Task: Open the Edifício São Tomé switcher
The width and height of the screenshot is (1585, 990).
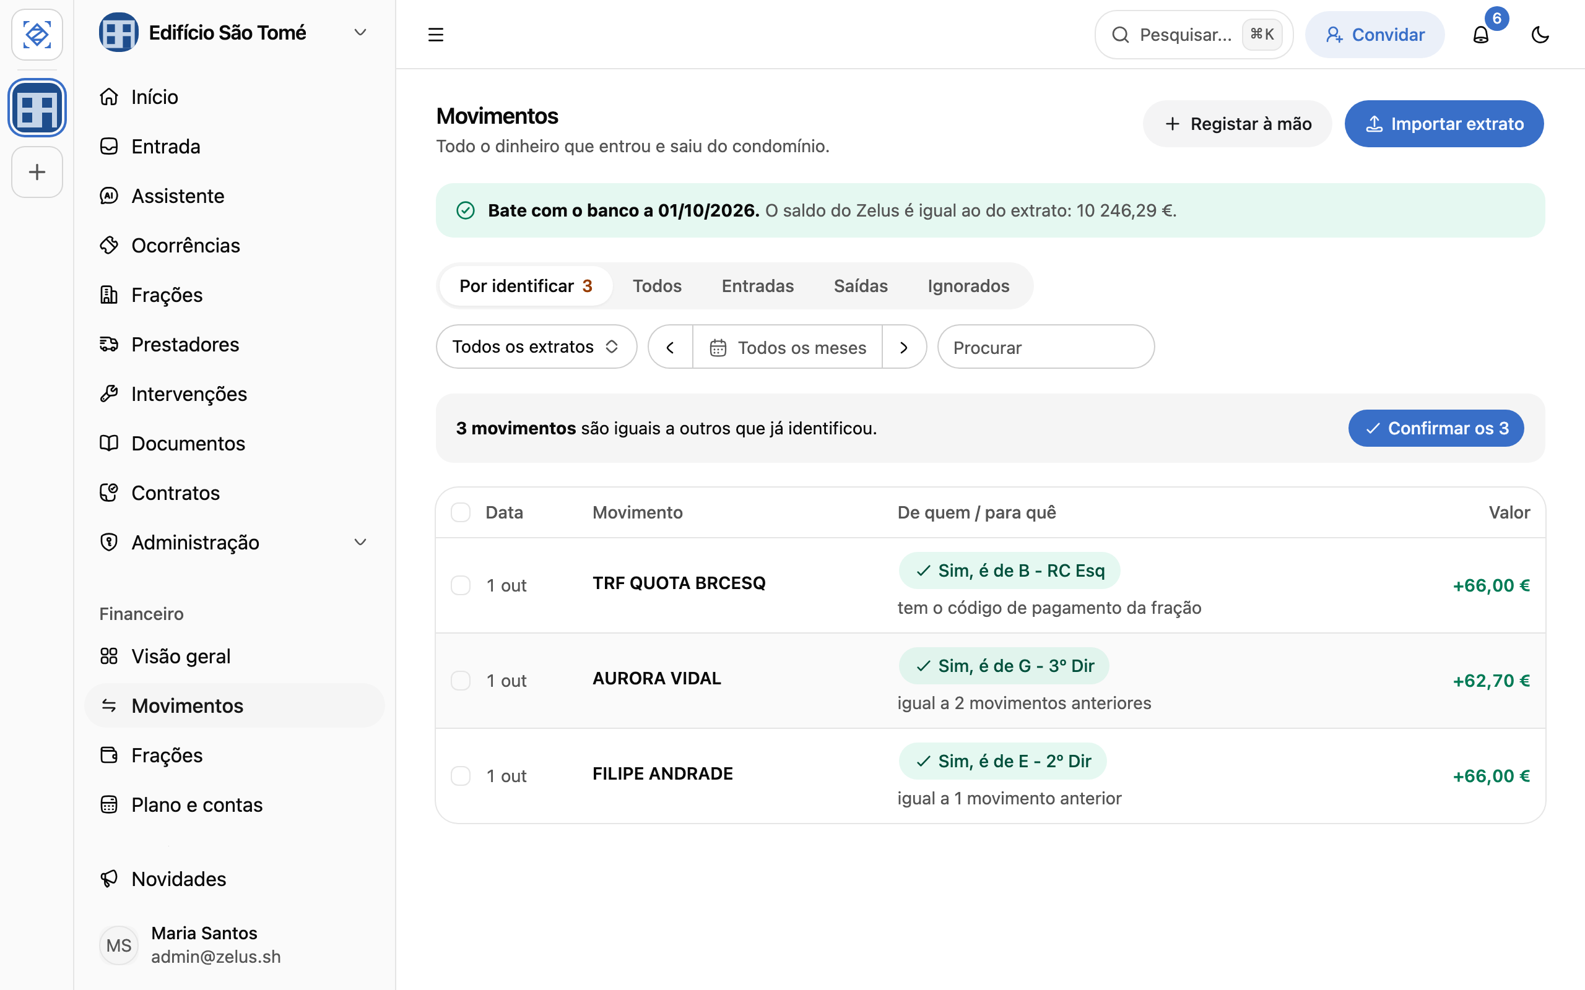Action: coord(234,32)
